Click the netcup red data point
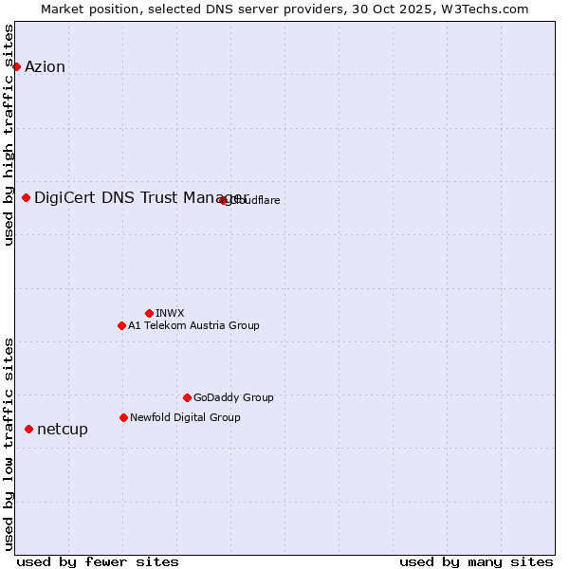 click(x=28, y=430)
